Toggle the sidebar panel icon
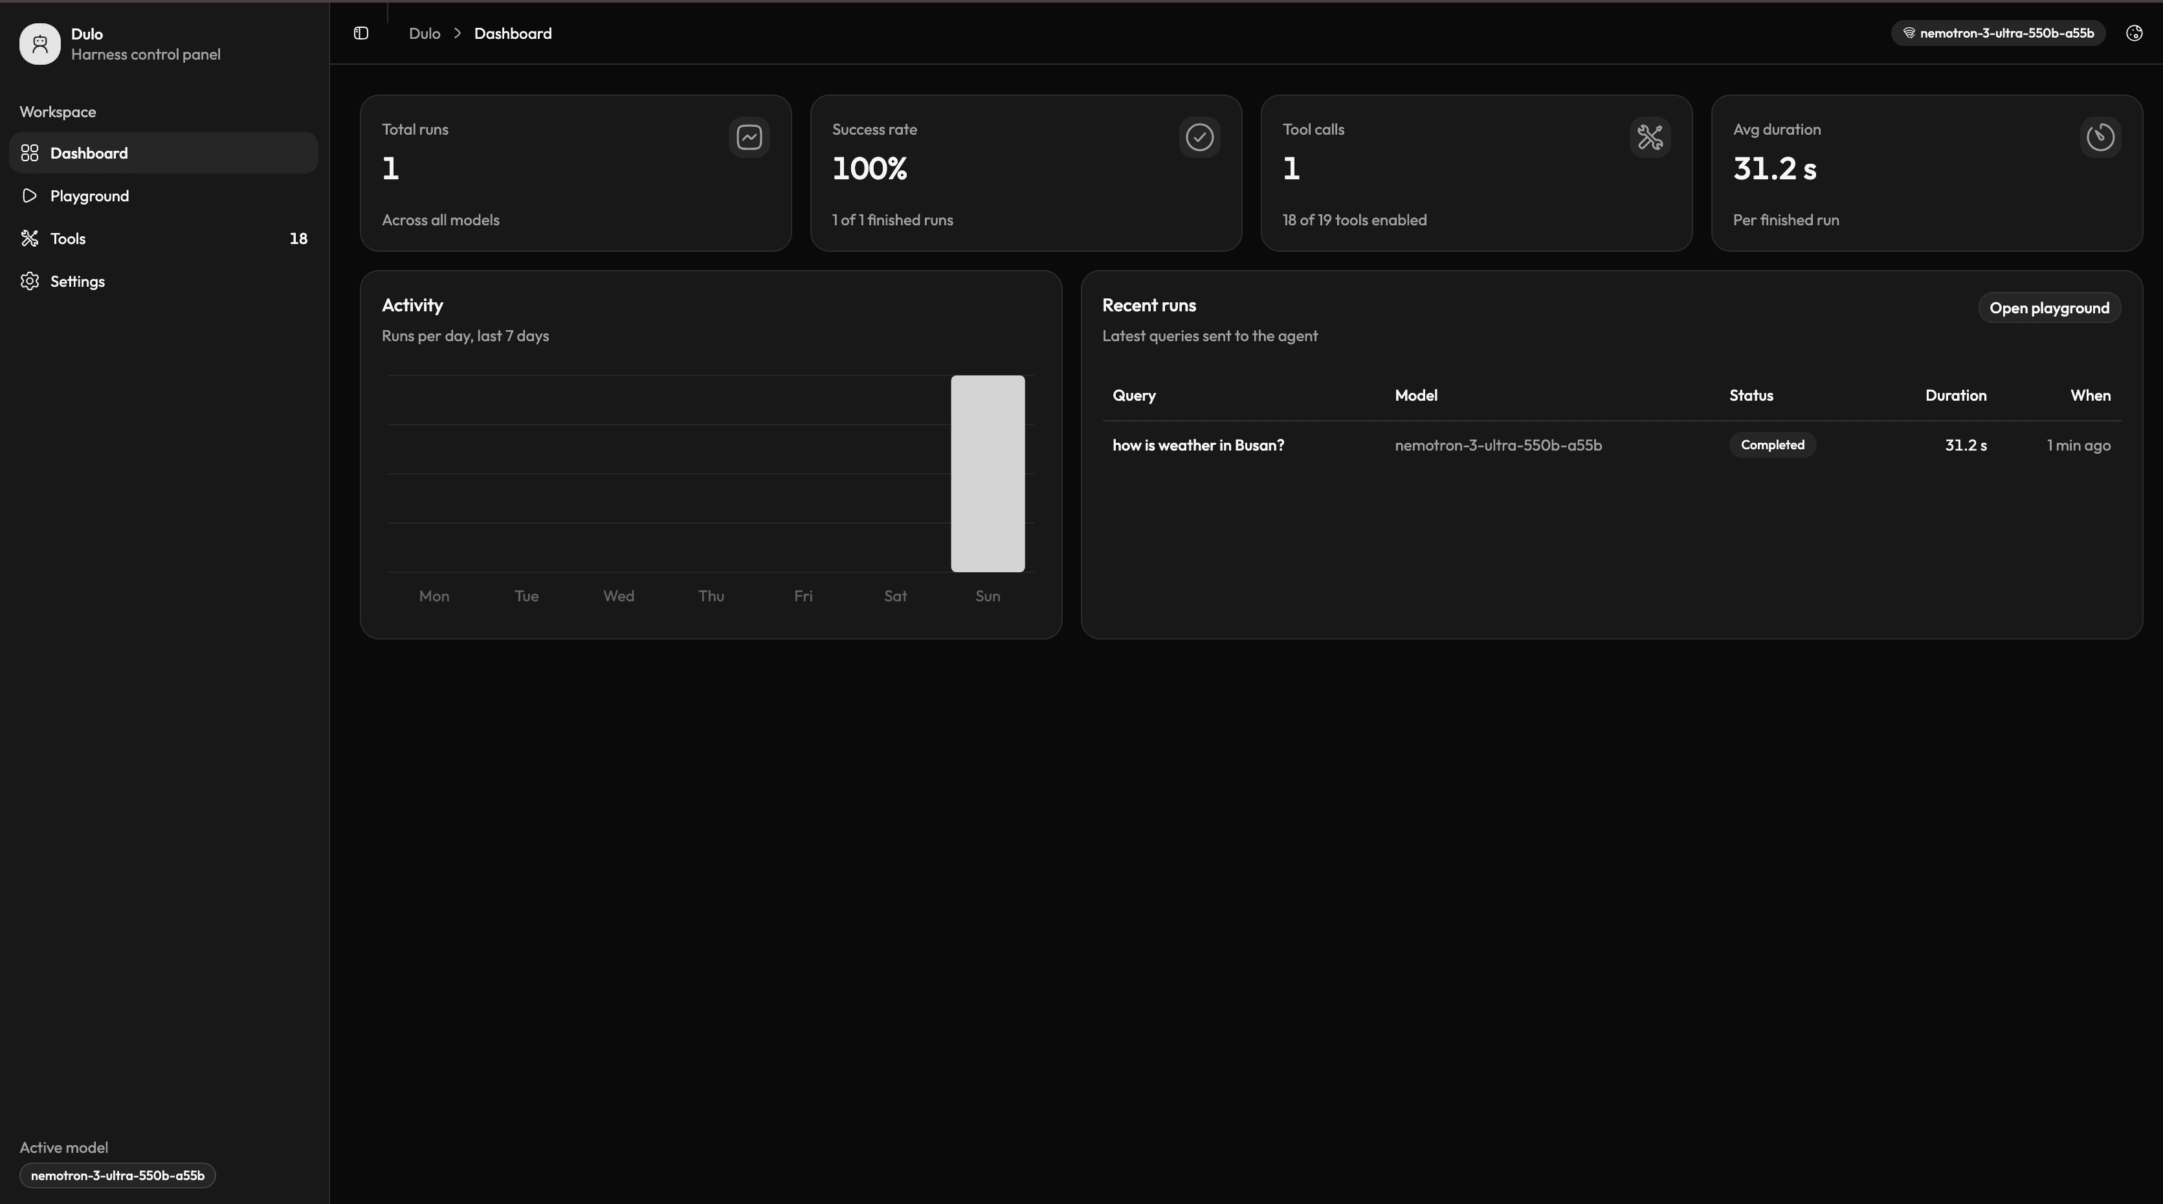Screen dimensions: 2163x1204 pyautogui.click(x=361, y=34)
